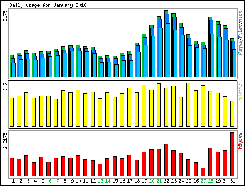The image size is (245, 186).
Task: Click the 3175 y-axis scale value
Action: (x=6, y=16)
